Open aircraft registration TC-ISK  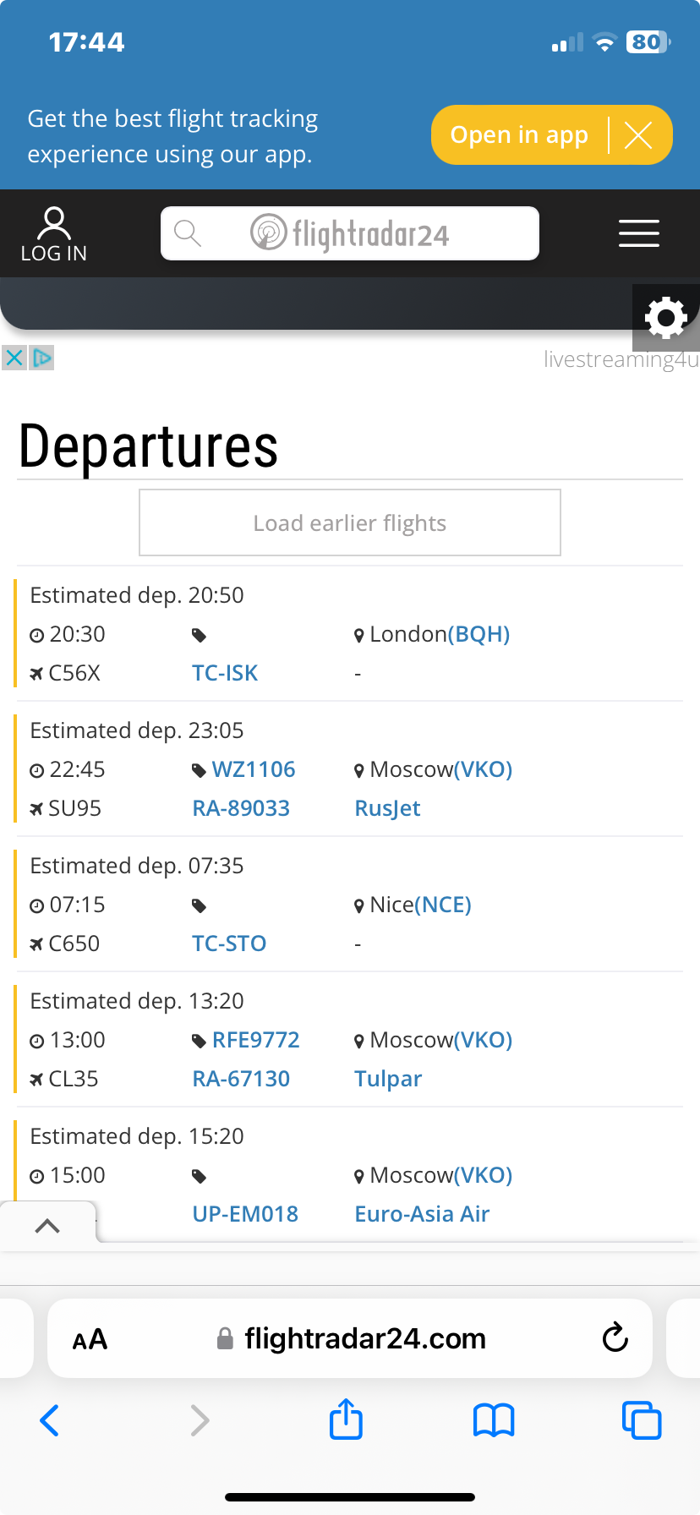pyautogui.click(x=225, y=673)
